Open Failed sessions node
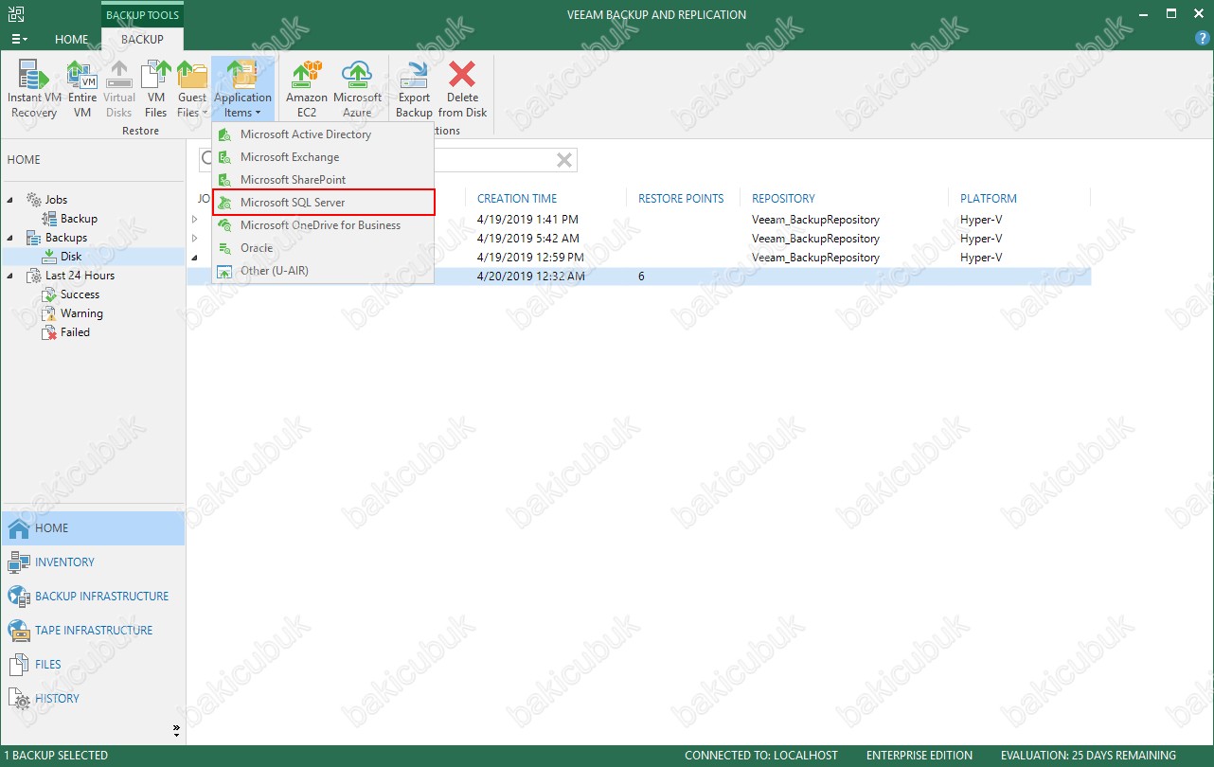This screenshot has width=1214, height=767. coord(75,332)
